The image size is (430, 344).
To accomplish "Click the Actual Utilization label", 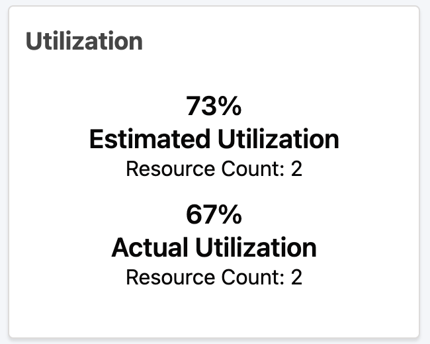I will click(x=214, y=247).
